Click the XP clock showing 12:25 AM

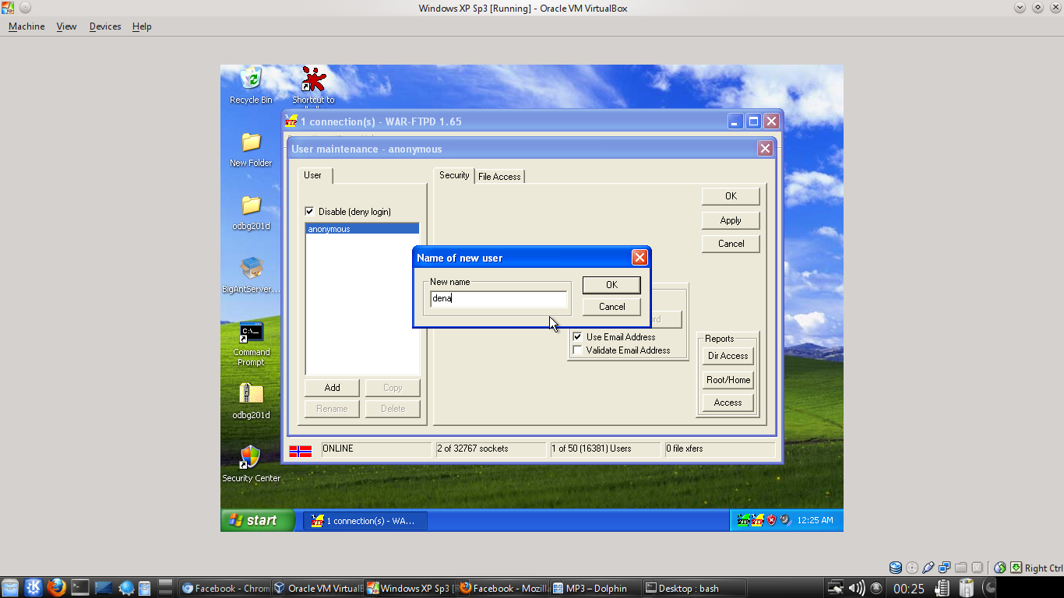click(x=815, y=520)
